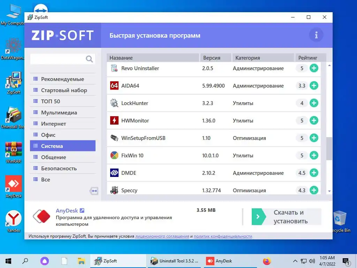The image size is (357, 268).
Task: Open the notification center icon
Action: tap(346, 261)
